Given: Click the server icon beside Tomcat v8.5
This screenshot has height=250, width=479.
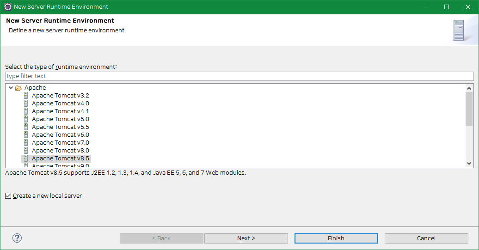Looking at the screenshot, I should [x=26, y=159].
